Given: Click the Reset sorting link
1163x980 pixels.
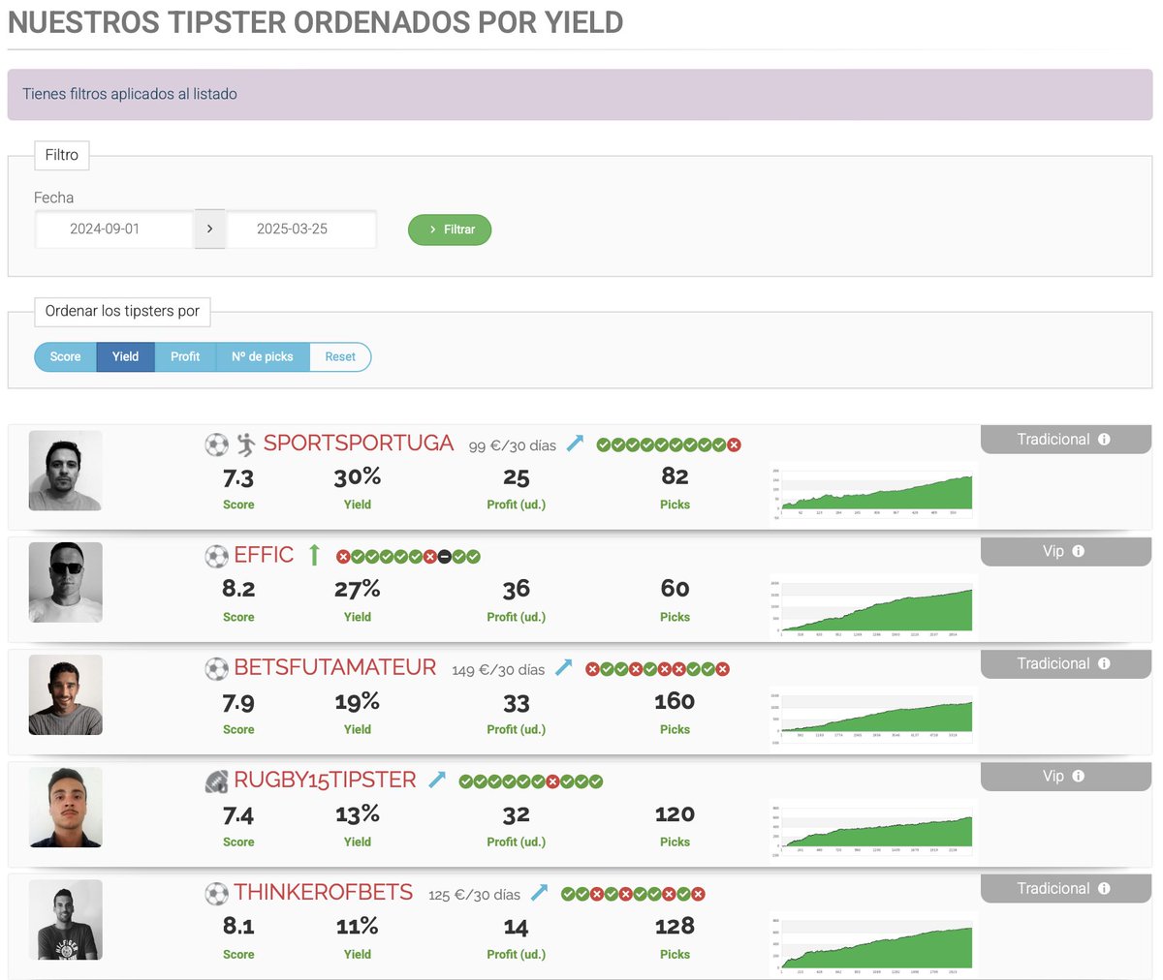Looking at the screenshot, I should click(340, 356).
